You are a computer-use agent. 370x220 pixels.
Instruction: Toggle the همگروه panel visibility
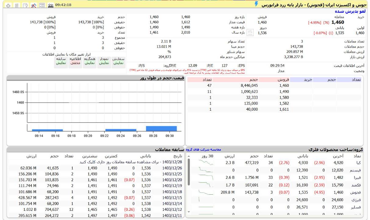click(x=90, y=61)
